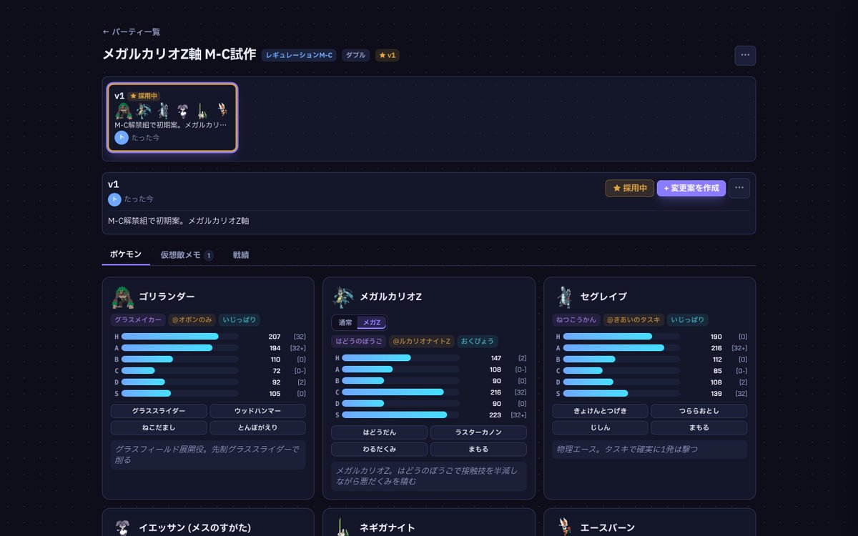Click the エースバーン sprite icon in card
This screenshot has height=536, width=858.
(564, 527)
